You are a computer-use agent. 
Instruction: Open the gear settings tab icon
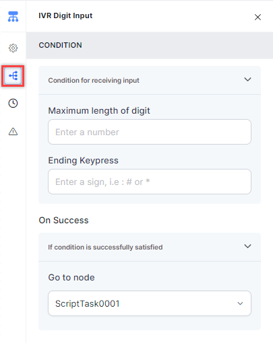pyautogui.click(x=13, y=48)
